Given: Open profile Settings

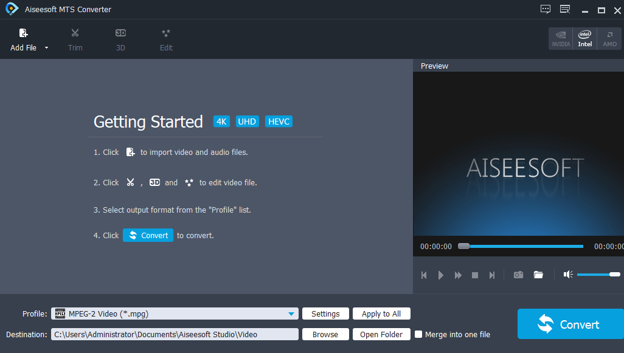Looking at the screenshot, I should (x=325, y=314).
